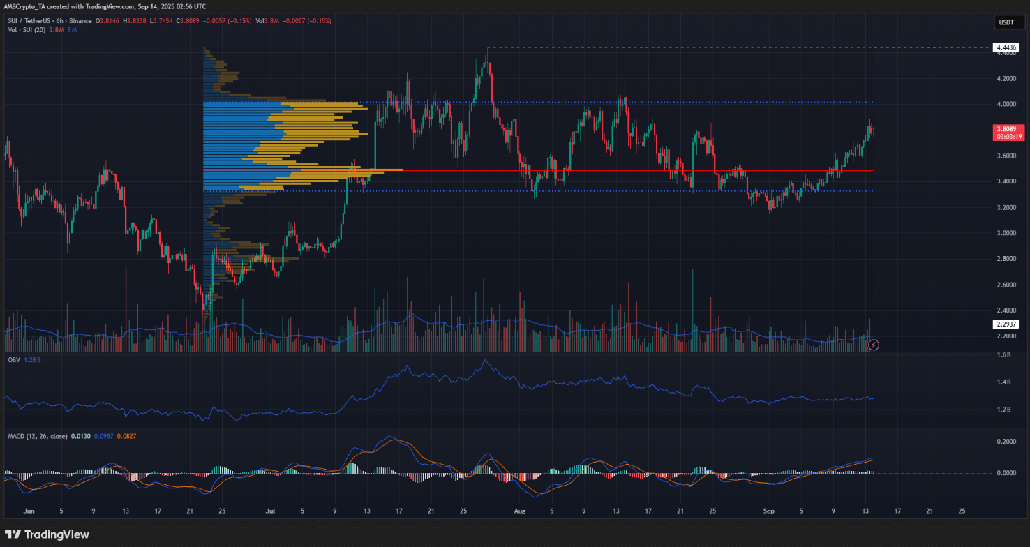Image resolution: width=1030 pixels, height=547 pixels.
Task: Click the red horizontal point-of-control line
Action: (628, 170)
